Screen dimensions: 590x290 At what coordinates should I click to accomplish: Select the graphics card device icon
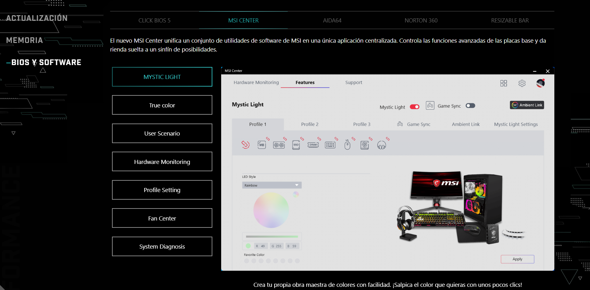tap(279, 145)
